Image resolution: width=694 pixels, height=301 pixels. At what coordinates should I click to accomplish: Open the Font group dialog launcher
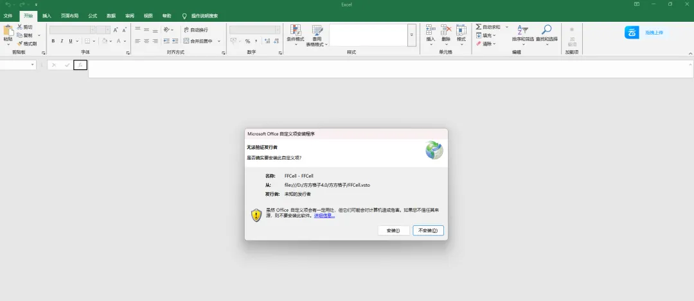128,53
